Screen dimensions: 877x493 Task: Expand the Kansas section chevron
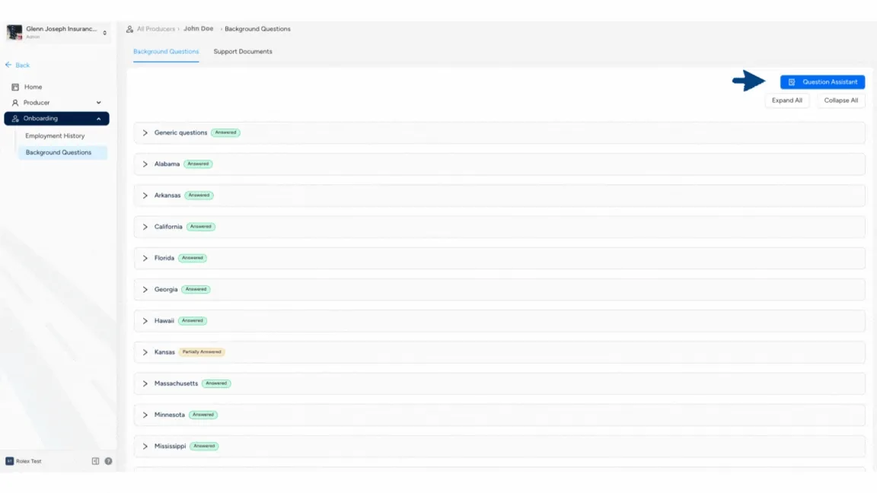tap(145, 352)
